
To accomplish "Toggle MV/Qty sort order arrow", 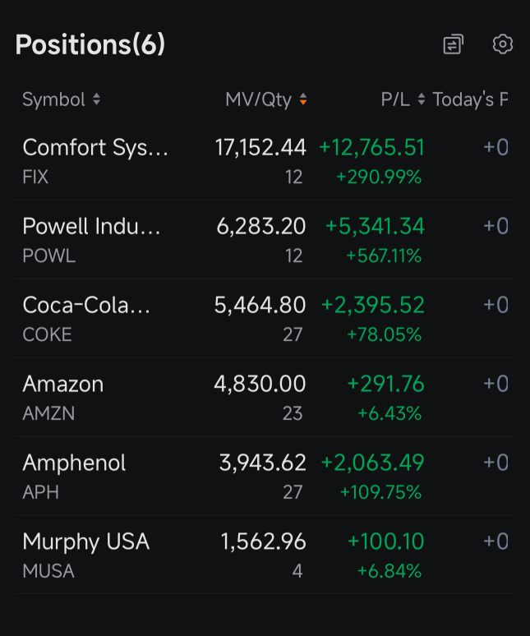I will click(303, 99).
